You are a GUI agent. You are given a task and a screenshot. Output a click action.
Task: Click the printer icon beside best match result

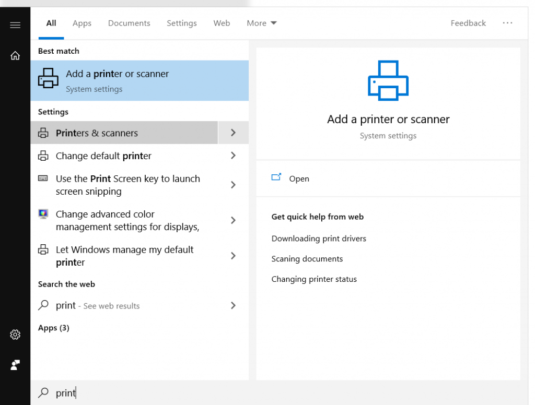pyautogui.click(x=48, y=78)
